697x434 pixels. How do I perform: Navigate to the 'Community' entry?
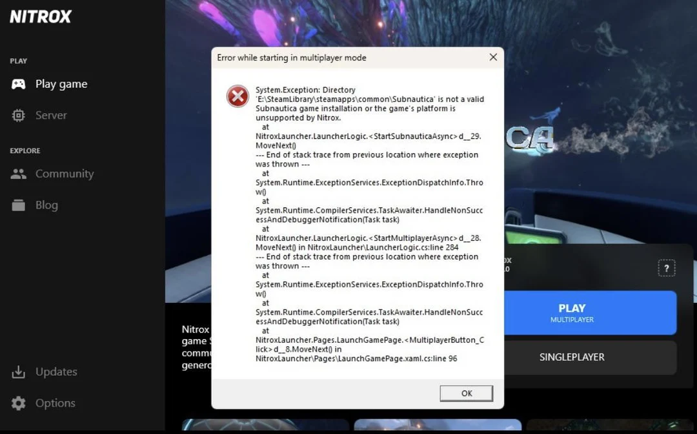[x=66, y=173]
